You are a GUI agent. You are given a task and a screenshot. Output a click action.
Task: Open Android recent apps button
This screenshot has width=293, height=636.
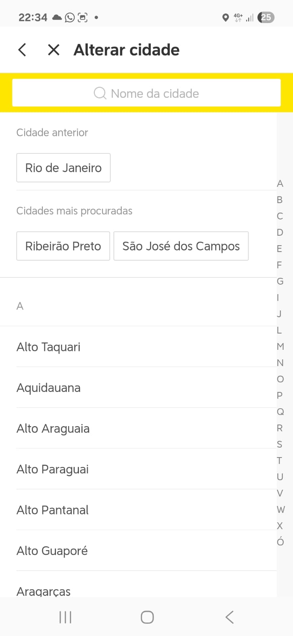click(65, 617)
